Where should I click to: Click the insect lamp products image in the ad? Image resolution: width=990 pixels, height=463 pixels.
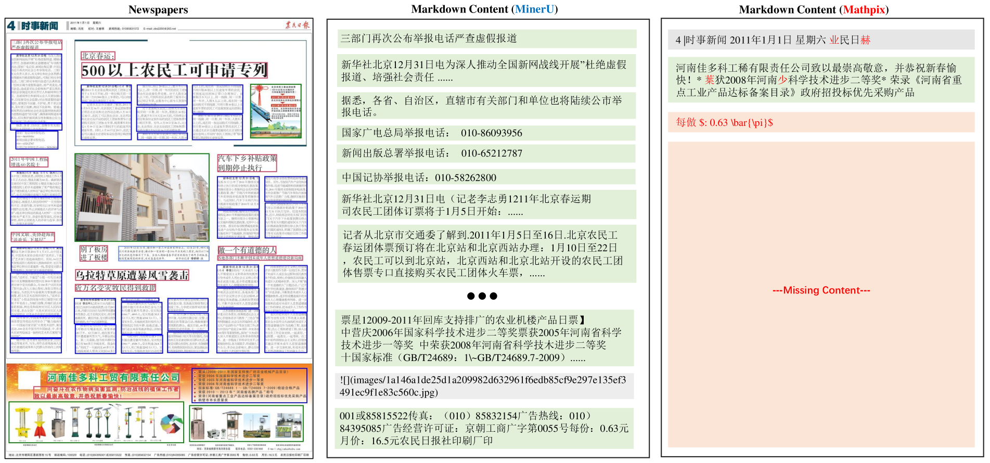(97, 422)
